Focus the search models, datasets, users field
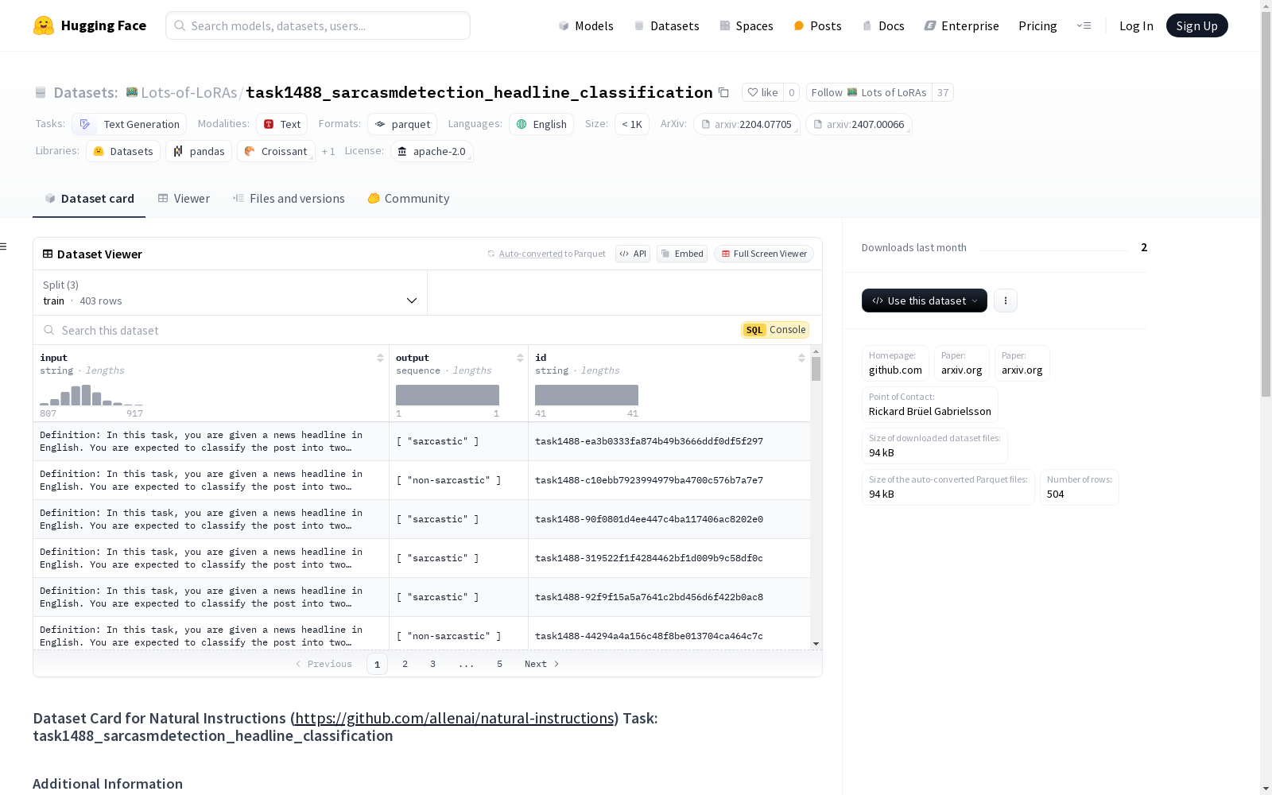1272x795 pixels. pyautogui.click(x=318, y=25)
